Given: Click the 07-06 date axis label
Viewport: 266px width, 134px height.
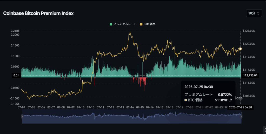Looking at the screenshot, I should [x=41, y=107].
